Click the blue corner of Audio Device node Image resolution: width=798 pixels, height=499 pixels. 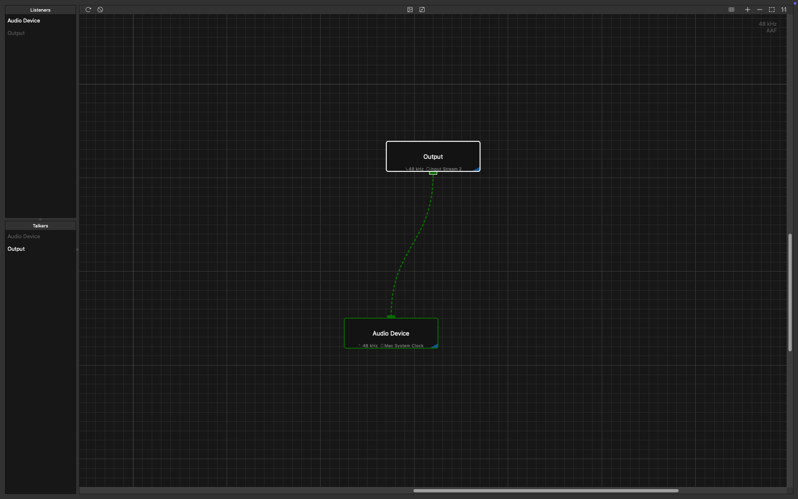pyautogui.click(x=435, y=346)
